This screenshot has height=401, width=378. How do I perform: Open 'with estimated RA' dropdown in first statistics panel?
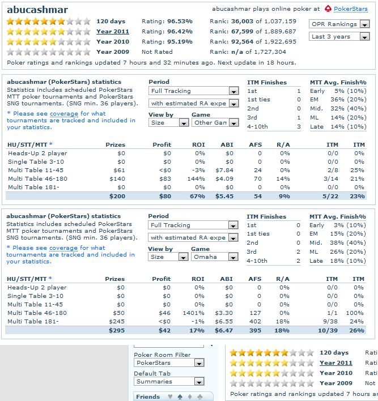[193, 103]
